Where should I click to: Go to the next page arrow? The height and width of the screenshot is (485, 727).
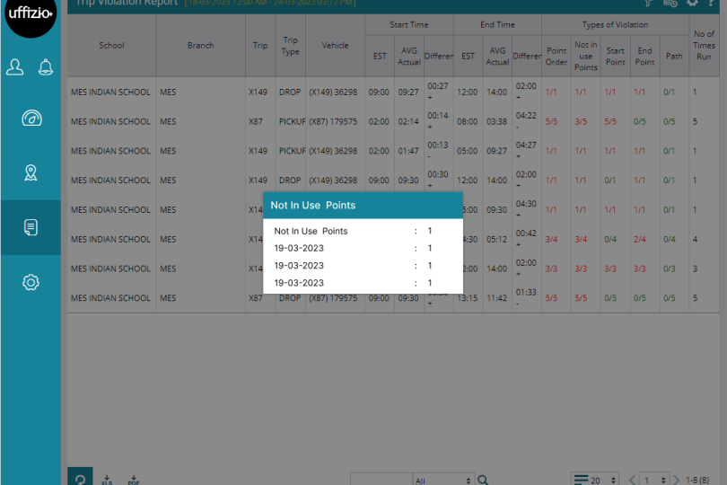pyautogui.click(x=677, y=480)
